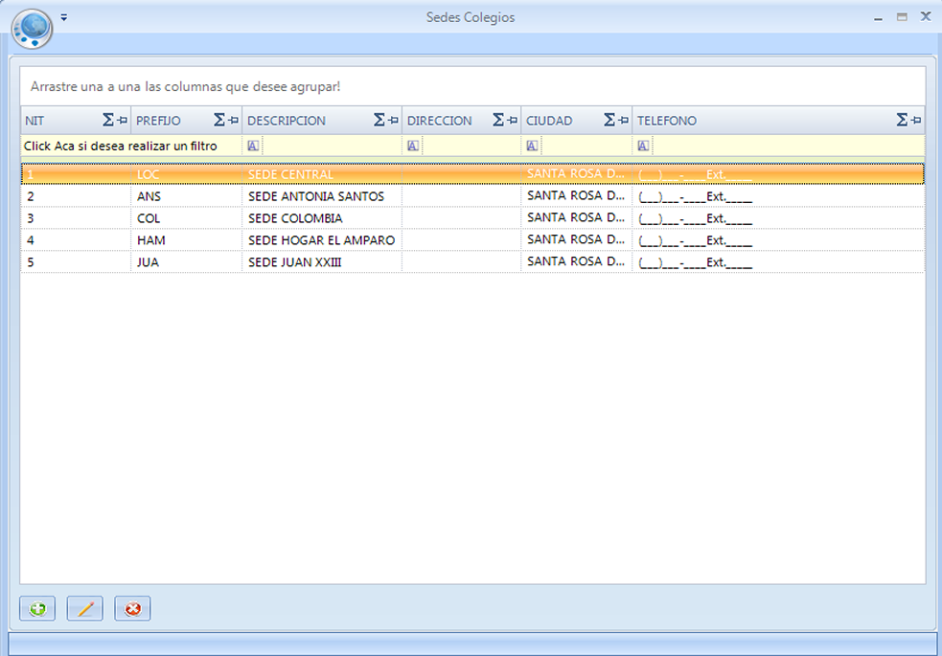
Task: Click the TELEFONO filter input field
Action: click(786, 147)
